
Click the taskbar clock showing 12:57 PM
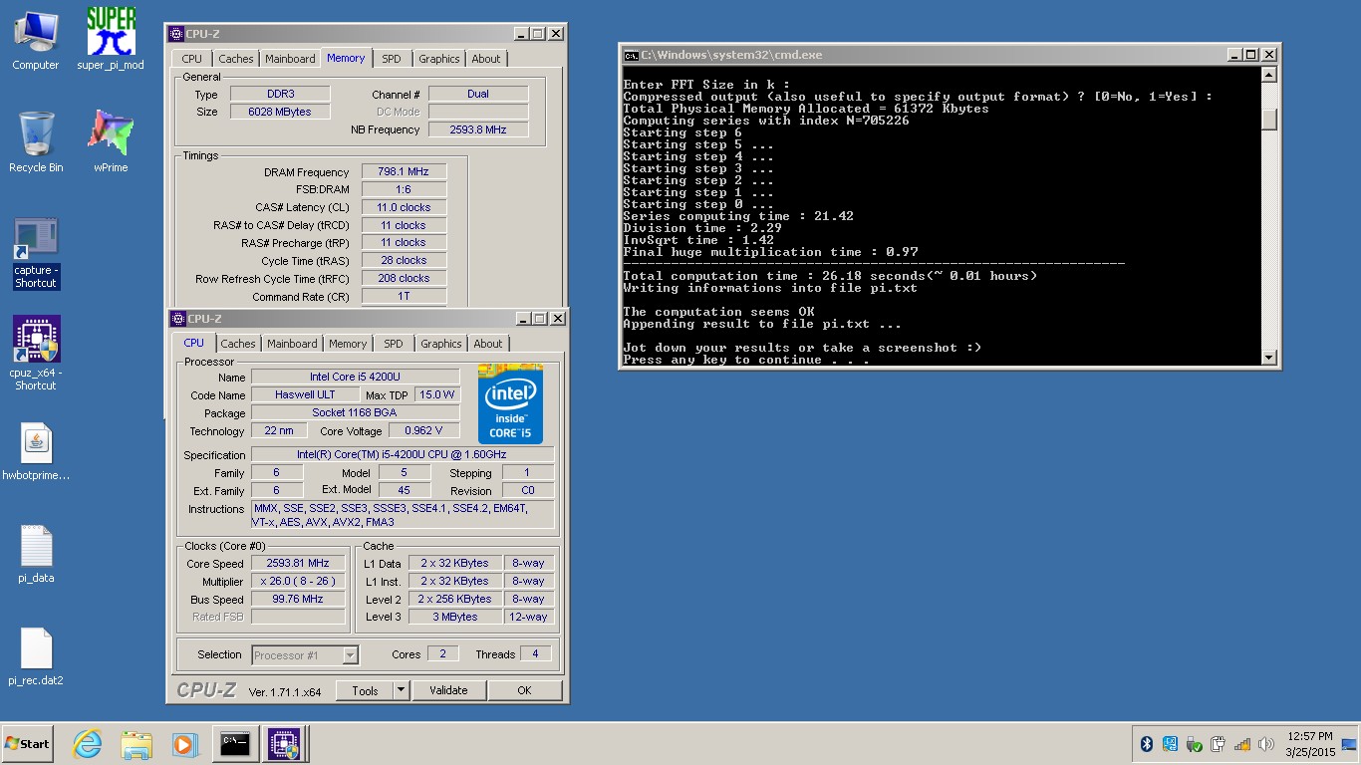tap(1309, 744)
